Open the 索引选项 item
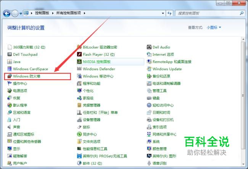 point(159,127)
